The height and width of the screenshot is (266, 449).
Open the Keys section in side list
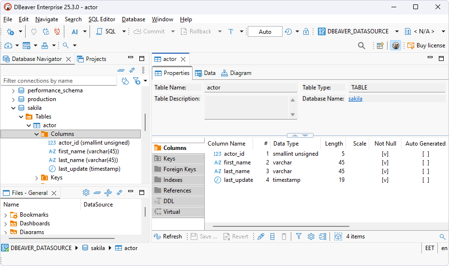[x=178, y=159]
